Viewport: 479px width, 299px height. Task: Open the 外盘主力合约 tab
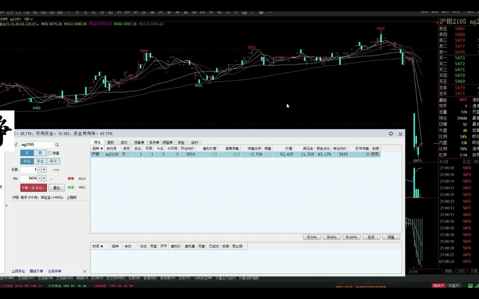pos(226,278)
